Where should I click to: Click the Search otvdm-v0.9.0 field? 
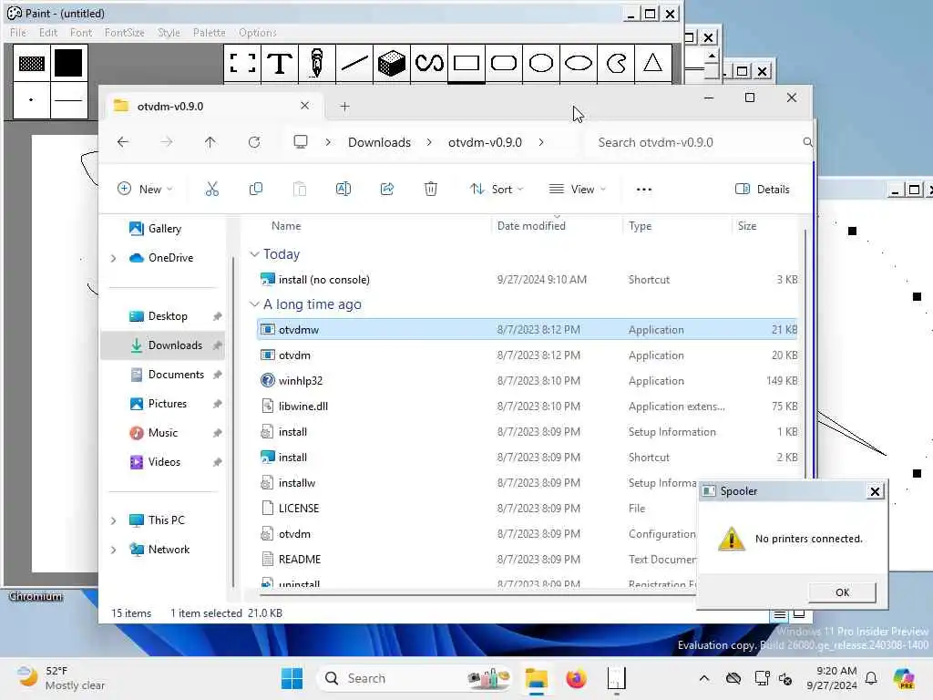click(x=699, y=142)
